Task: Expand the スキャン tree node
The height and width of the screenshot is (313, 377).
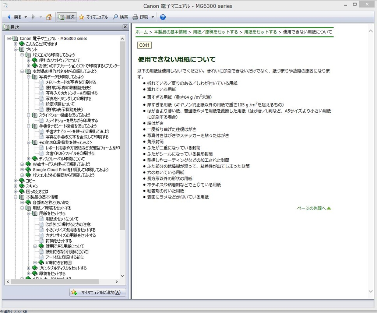Action: pyautogui.click(x=15, y=186)
